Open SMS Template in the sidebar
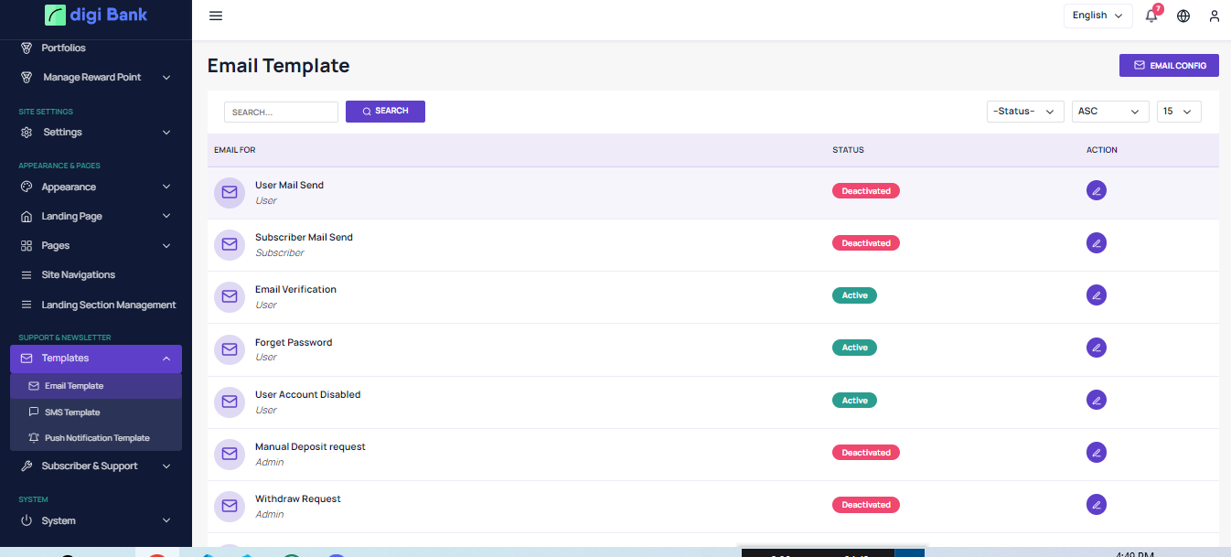The image size is (1231, 557). click(x=72, y=412)
